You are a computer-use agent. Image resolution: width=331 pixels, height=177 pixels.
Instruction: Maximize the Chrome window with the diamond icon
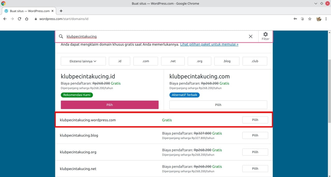tap(322, 4)
